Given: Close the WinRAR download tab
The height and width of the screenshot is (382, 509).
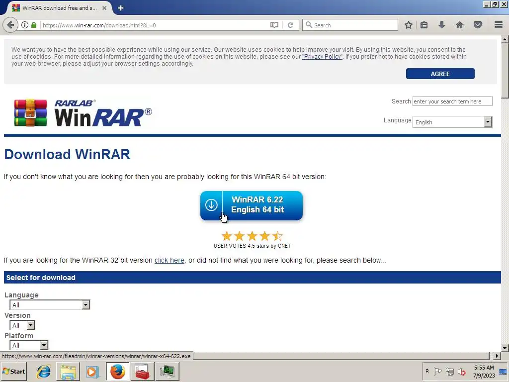Looking at the screenshot, I should [104, 8].
